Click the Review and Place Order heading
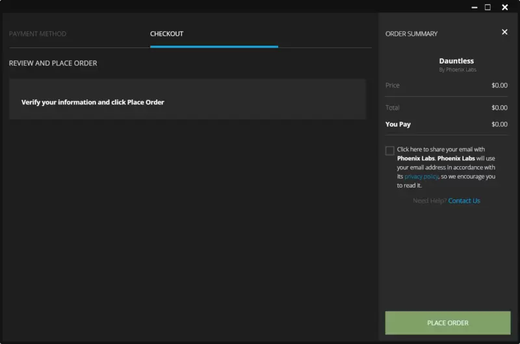The image size is (520, 344). [x=53, y=63]
